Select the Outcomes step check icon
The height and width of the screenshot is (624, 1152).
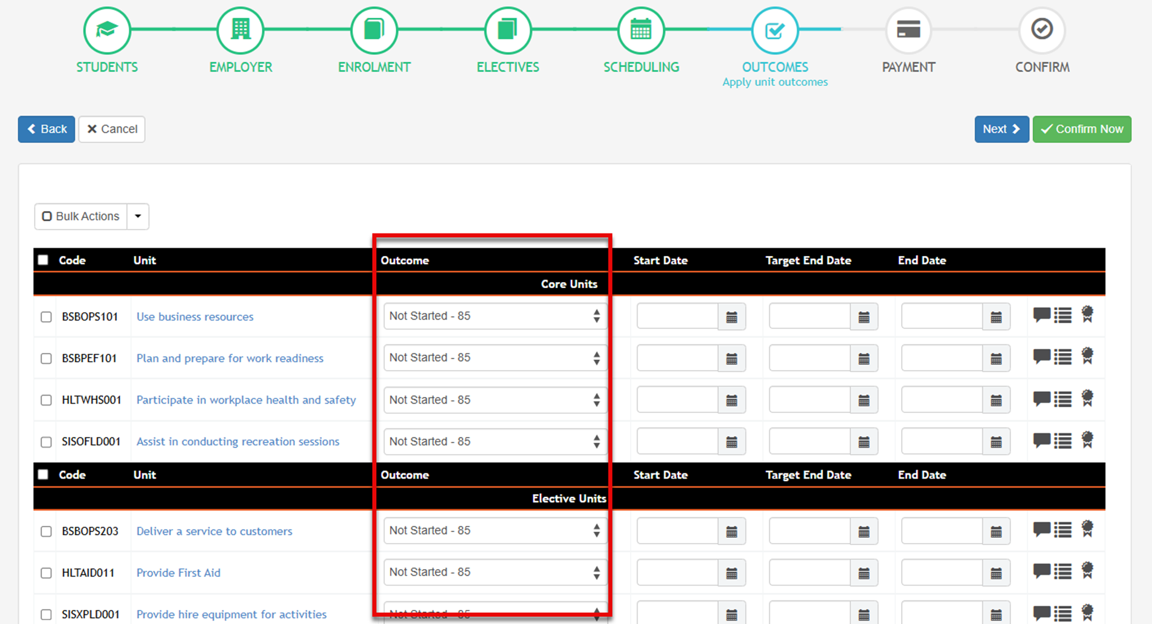click(x=775, y=30)
